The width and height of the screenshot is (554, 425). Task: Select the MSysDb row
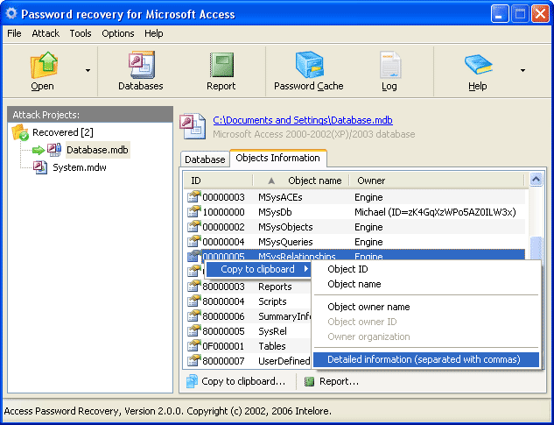click(x=354, y=212)
